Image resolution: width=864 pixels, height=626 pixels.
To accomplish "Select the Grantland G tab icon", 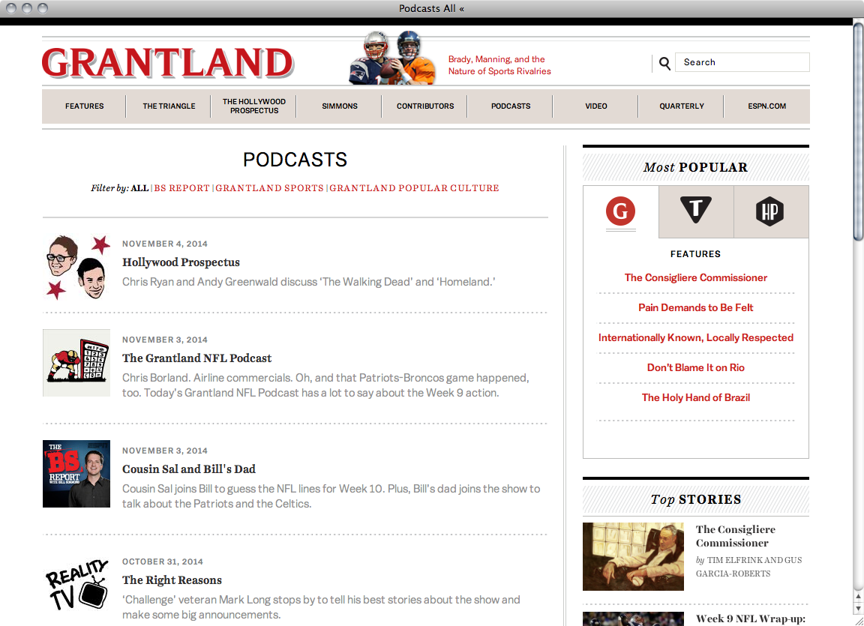I will [620, 212].
